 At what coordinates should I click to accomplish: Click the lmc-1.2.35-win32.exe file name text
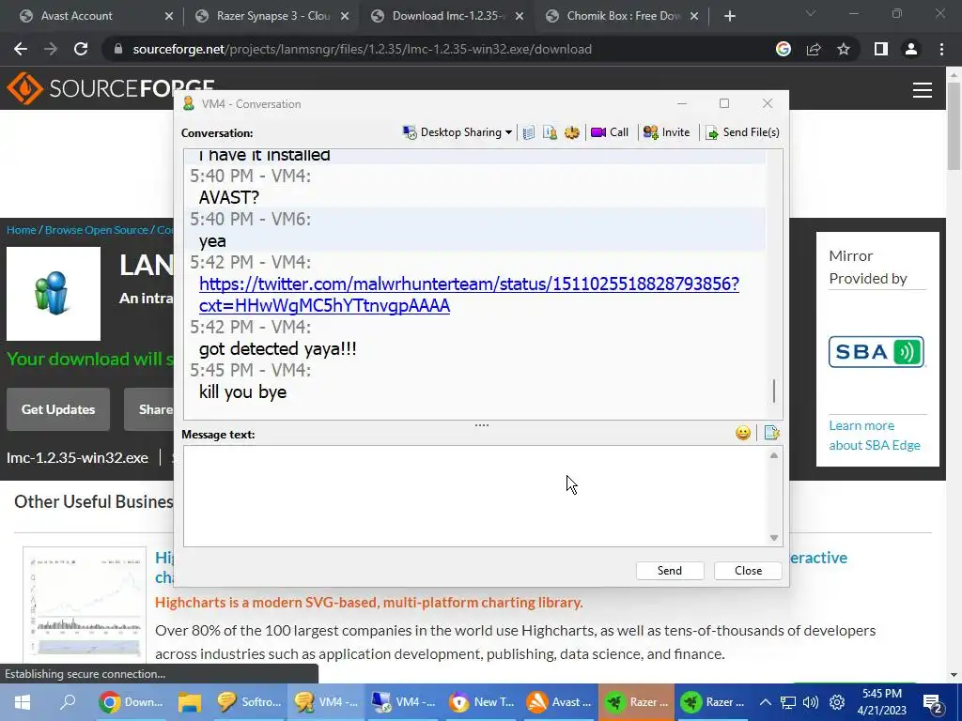(77, 458)
